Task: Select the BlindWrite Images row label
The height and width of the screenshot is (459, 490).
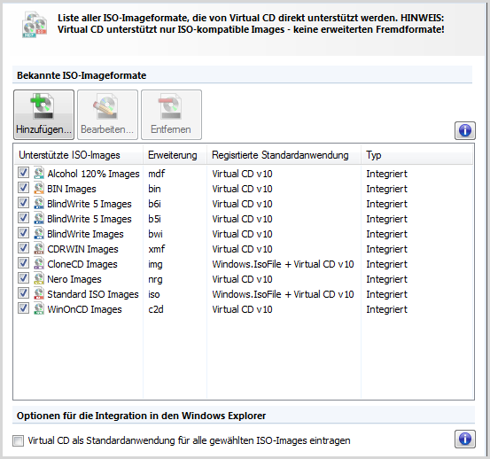Action: tap(85, 234)
